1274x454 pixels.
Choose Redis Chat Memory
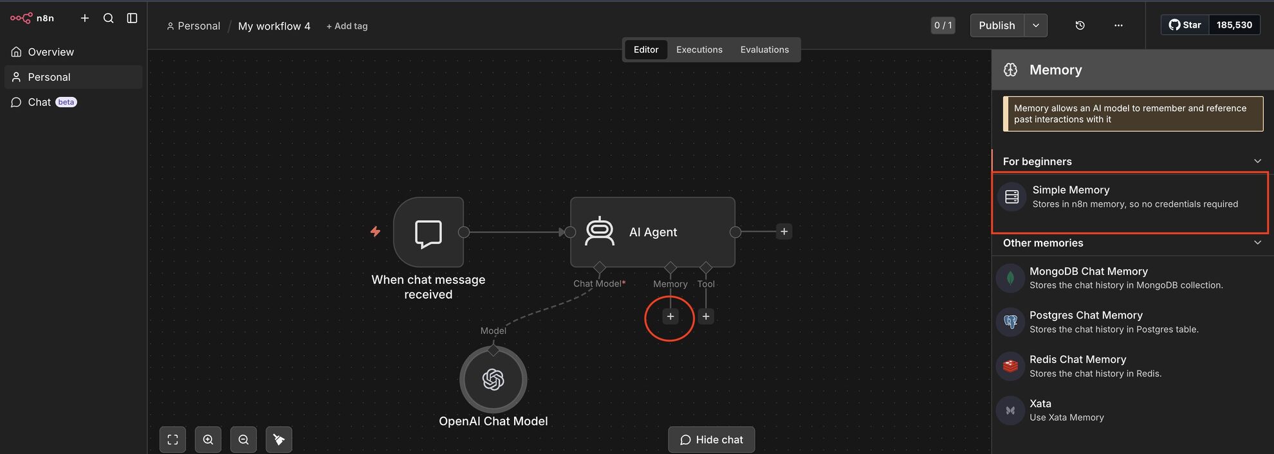1132,366
